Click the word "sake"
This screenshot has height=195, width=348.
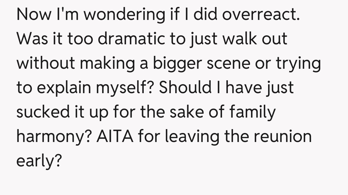pos(201,112)
